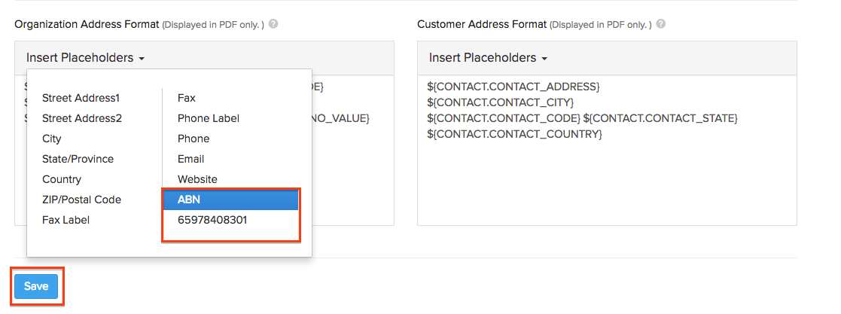Choose Fax placeholder option
Screen dimensions: 841x314
pyautogui.click(x=186, y=98)
